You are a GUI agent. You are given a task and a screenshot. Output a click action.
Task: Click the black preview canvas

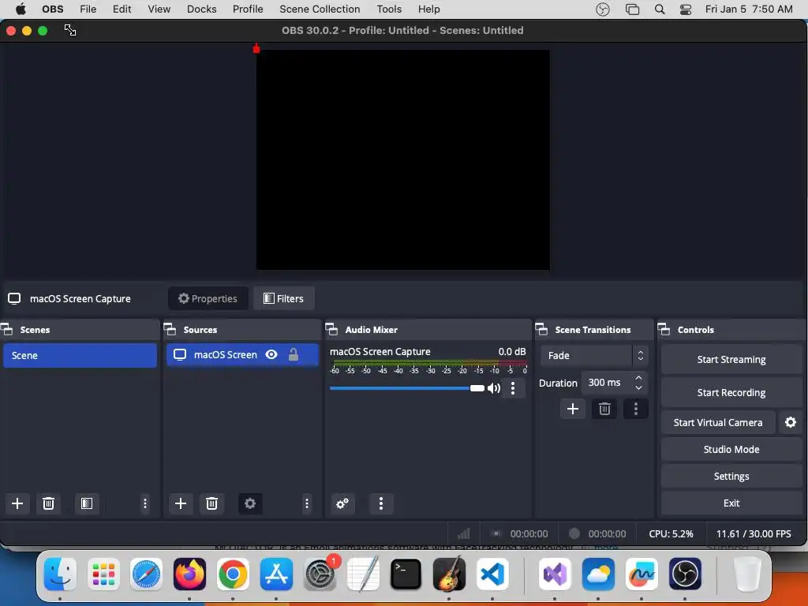pos(403,159)
